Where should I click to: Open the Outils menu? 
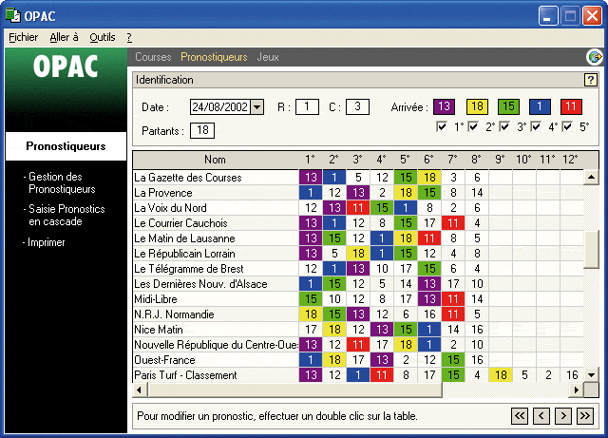[x=103, y=37]
